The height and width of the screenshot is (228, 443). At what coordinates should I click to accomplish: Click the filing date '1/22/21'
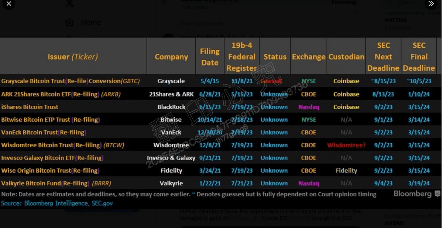click(210, 183)
